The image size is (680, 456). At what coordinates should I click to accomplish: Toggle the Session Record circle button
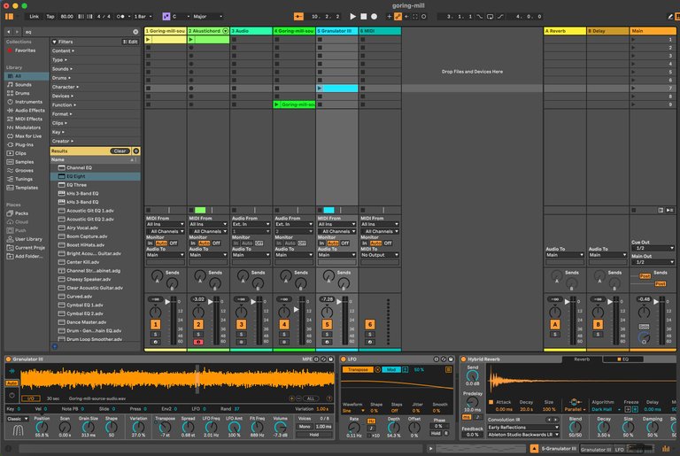[x=424, y=17]
